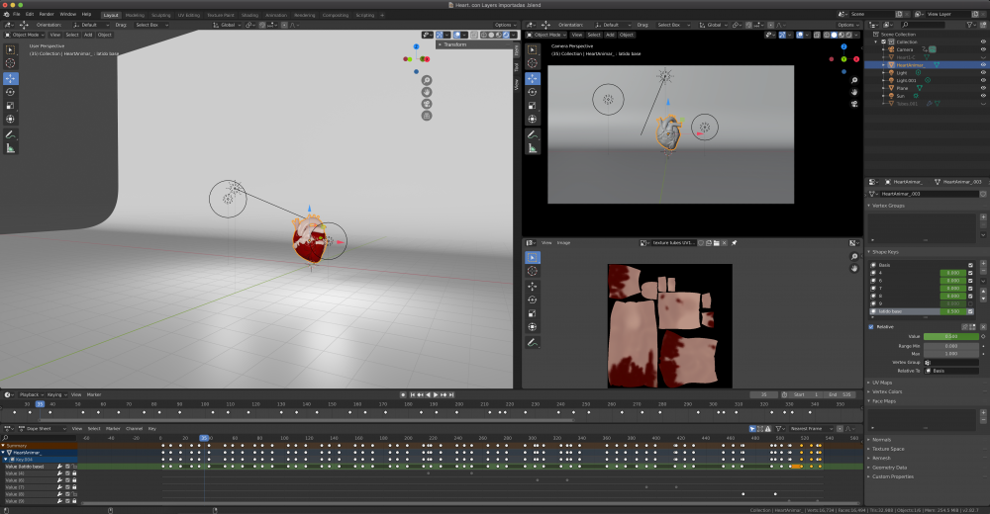
Task: Open the Nearest Frame snapping dropdown
Action: (812, 429)
